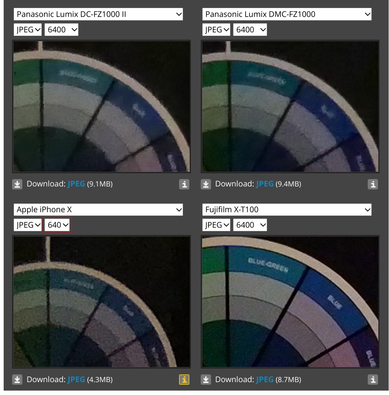Show info for Fujifilm X-T100 sample
389x395 pixels.
[372, 380]
